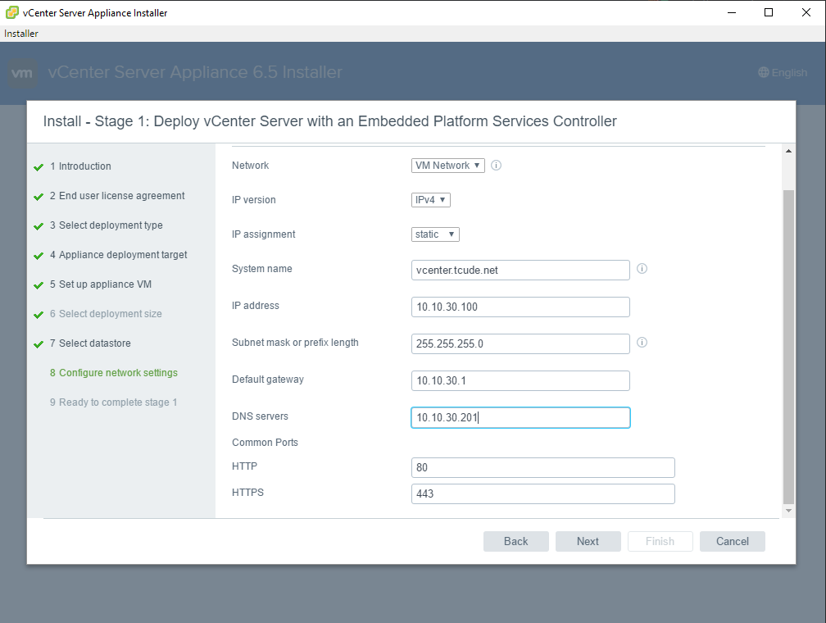Screen dimensions: 826x623
Task: Click the vm logo in header
Action: tap(22, 73)
